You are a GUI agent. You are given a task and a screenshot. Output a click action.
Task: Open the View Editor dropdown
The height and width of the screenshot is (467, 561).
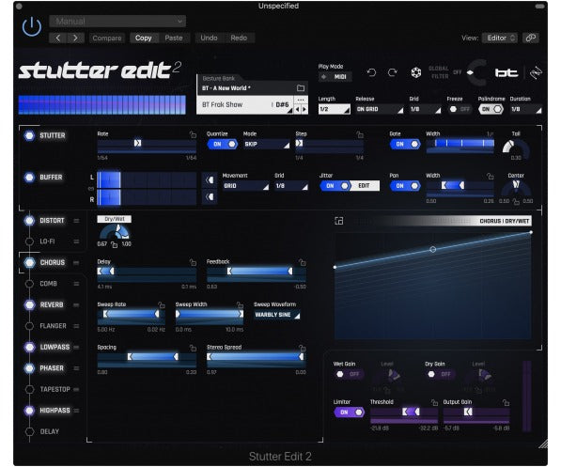coord(500,38)
